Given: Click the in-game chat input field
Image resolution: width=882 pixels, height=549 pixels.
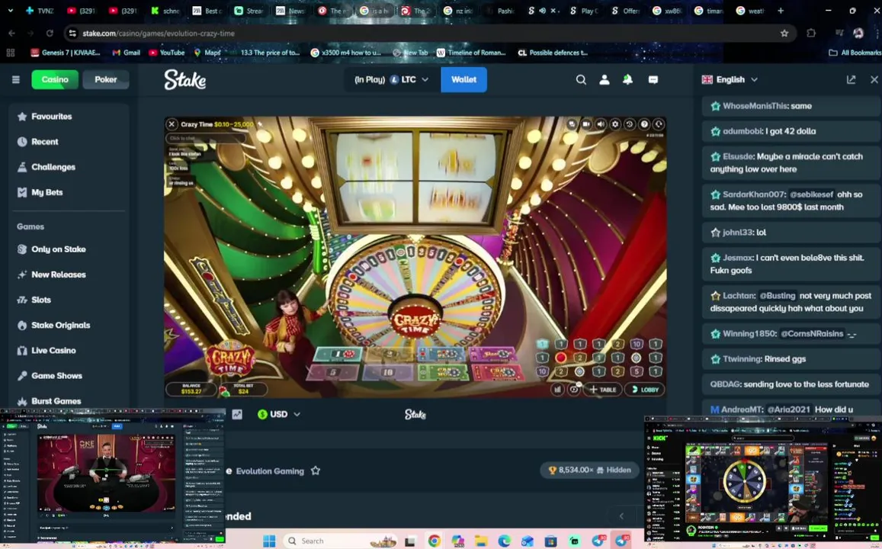Looking at the screenshot, I should coord(205,138).
